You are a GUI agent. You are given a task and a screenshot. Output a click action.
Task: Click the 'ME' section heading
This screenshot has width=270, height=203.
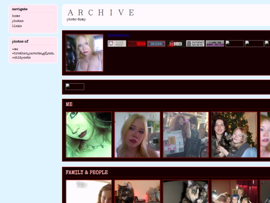coord(69,104)
